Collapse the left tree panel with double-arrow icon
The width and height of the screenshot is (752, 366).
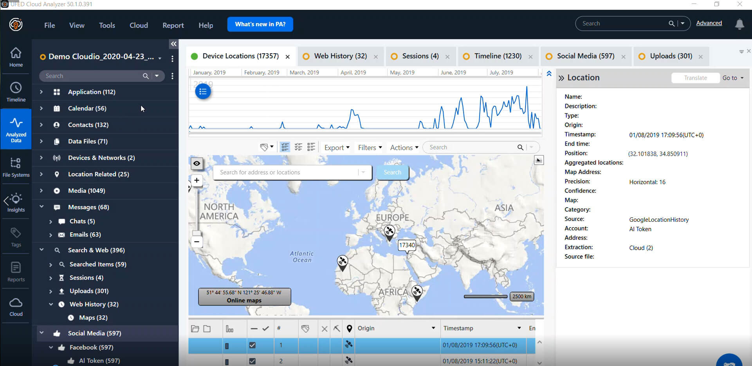point(173,44)
